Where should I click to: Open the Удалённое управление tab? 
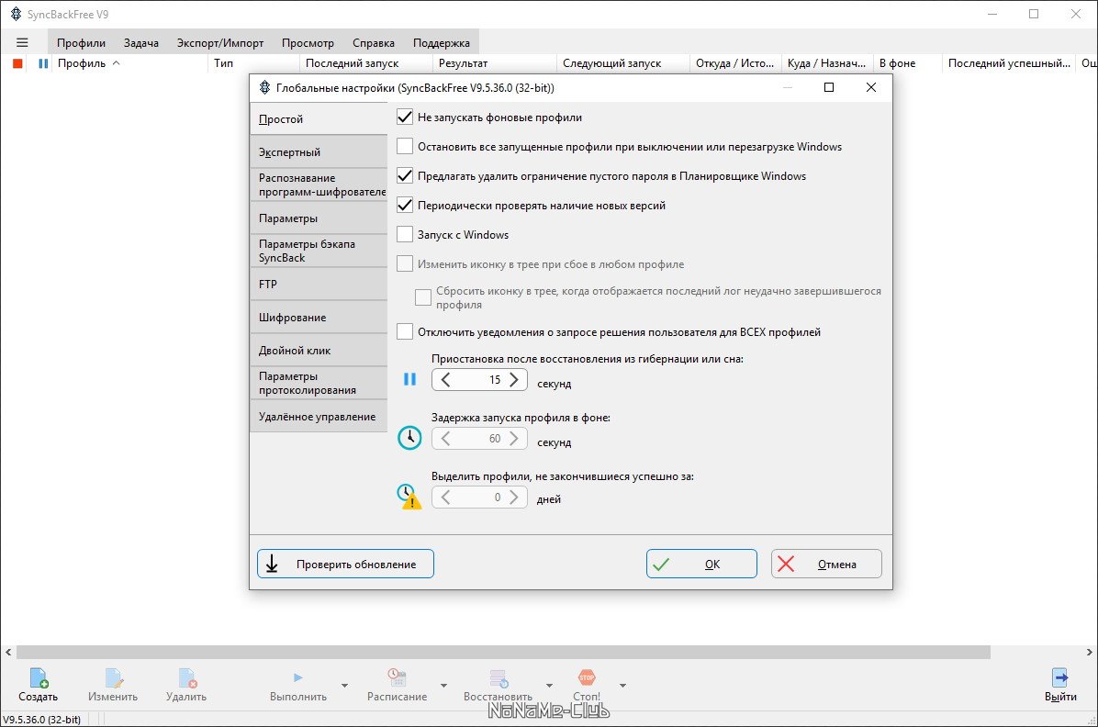(x=319, y=417)
